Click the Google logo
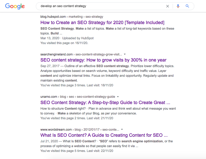This screenshot has width=206, height=159. 15,6
